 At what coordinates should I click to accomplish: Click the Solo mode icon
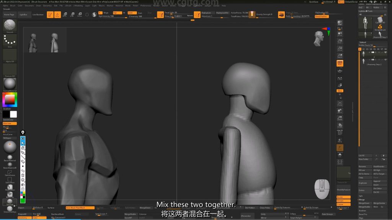pyautogui.click(x=340, y=155)
